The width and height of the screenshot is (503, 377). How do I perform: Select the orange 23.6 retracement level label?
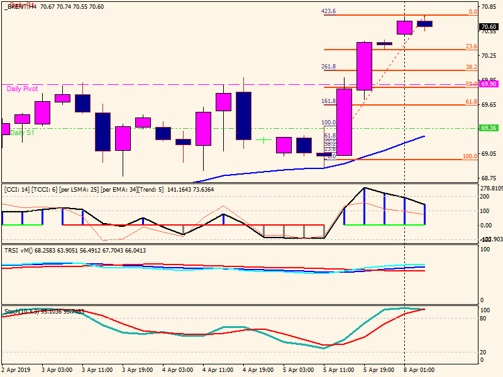click(471, 46)
